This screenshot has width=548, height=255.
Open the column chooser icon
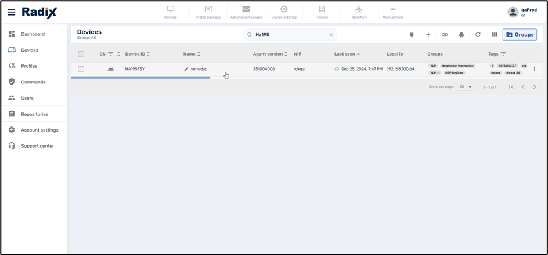point(495,35)
